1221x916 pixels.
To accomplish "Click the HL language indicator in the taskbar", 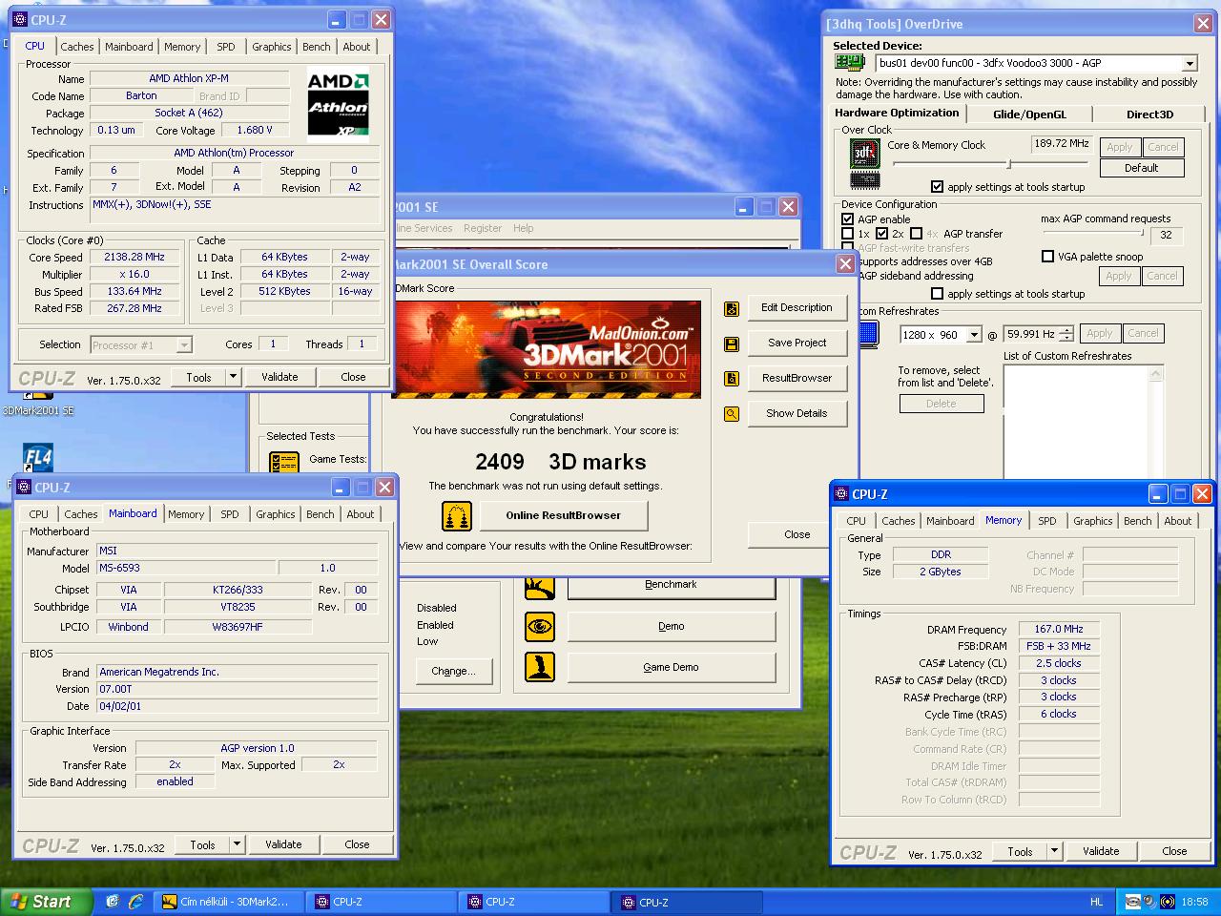I will [x=1096, y=902].
